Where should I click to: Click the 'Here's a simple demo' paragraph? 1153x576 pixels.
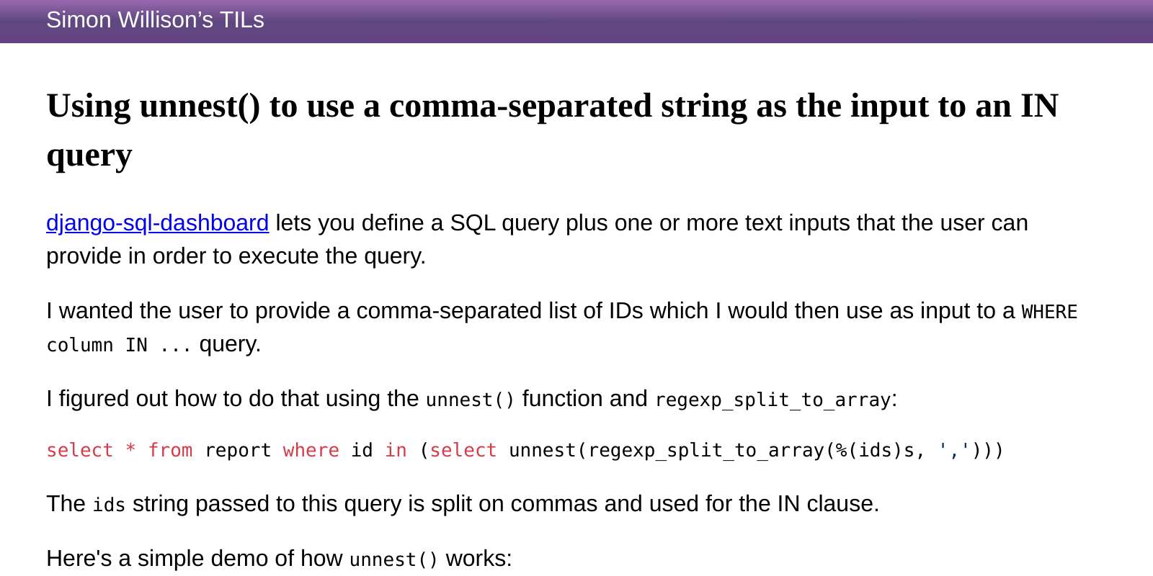(279, 558)
